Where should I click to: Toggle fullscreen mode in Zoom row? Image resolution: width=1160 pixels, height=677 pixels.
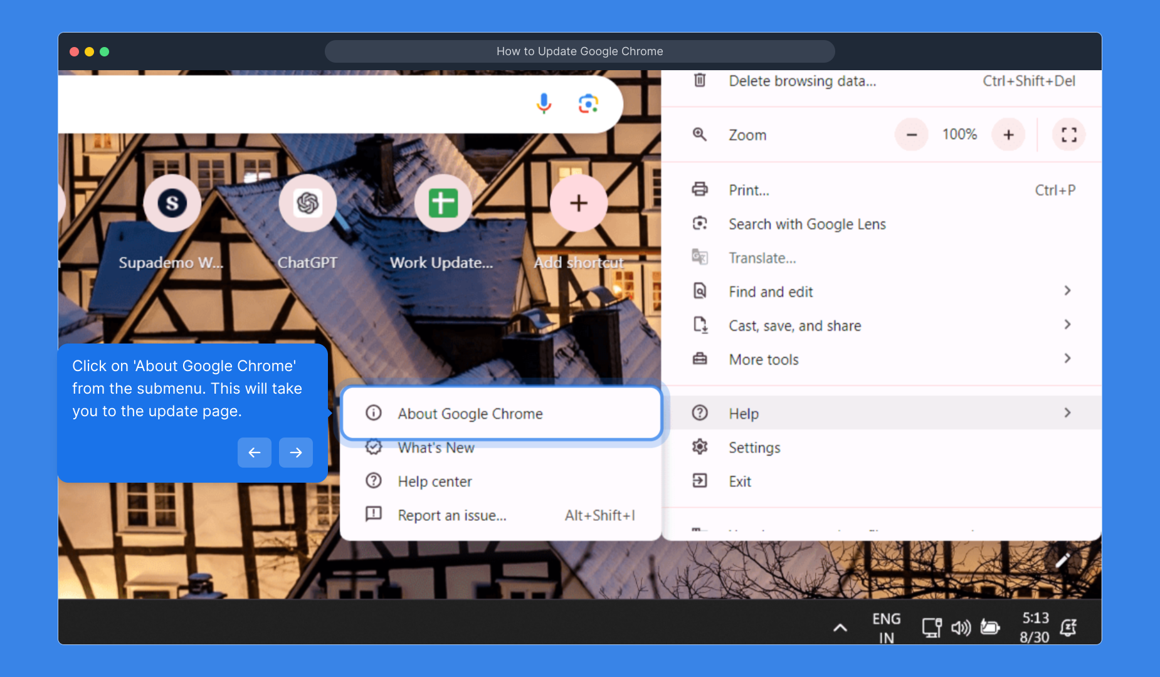1068,135
